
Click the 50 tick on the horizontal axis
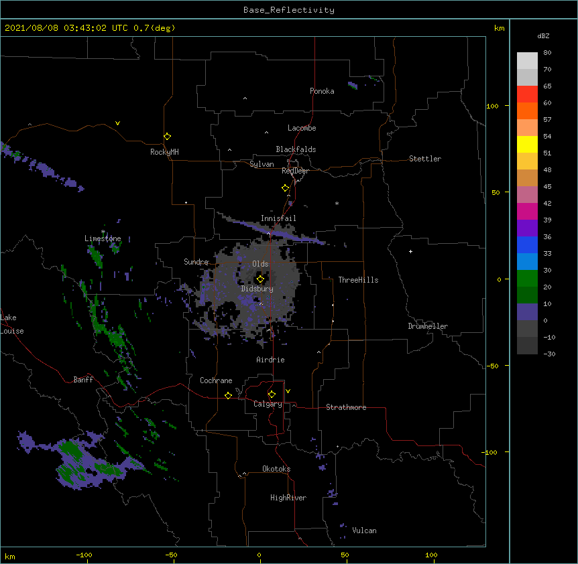point(345,555)
